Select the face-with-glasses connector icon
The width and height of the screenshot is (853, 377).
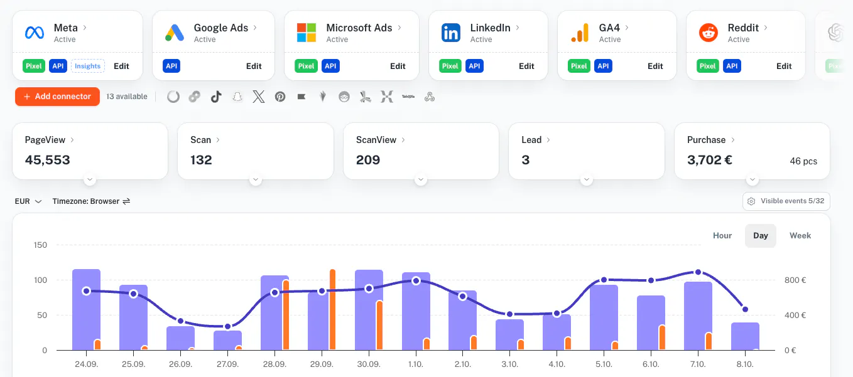344,97
